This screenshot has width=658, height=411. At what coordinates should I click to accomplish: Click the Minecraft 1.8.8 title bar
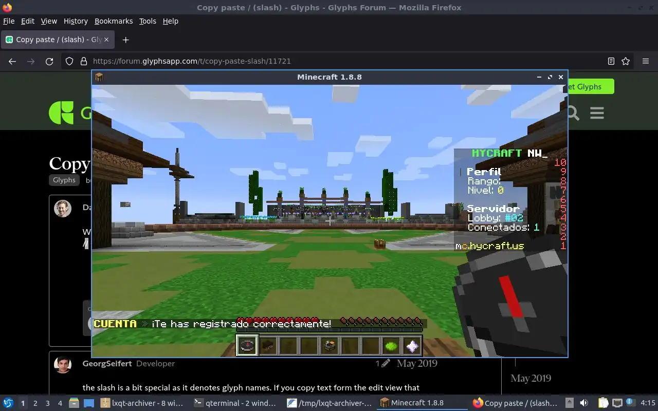coord(330,77)
